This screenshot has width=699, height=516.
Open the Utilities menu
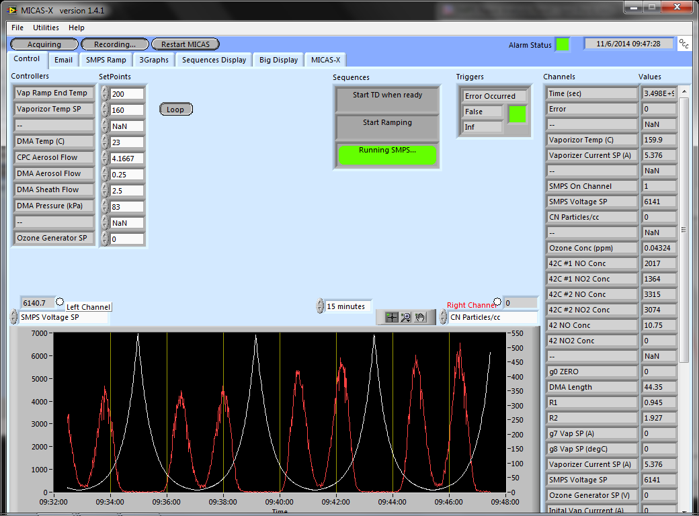[x=46, y=28]
